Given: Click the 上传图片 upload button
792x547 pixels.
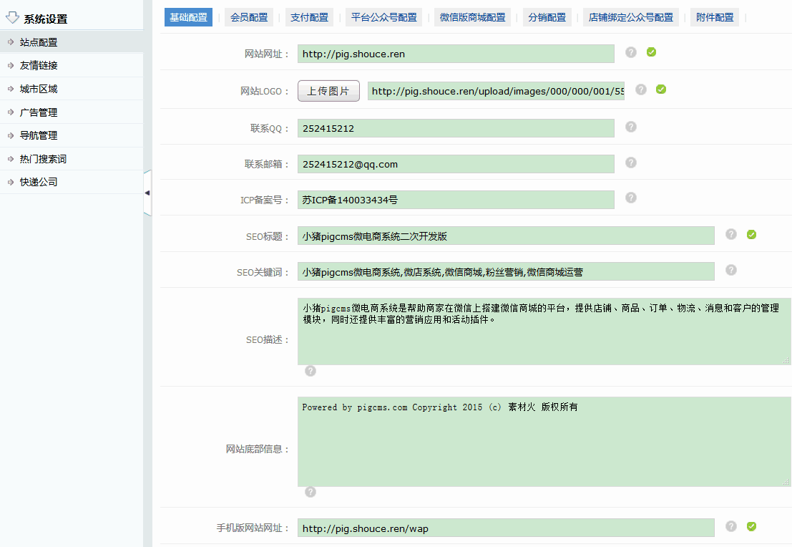Looking at the screenshot, I should click(x=328, y=90).
